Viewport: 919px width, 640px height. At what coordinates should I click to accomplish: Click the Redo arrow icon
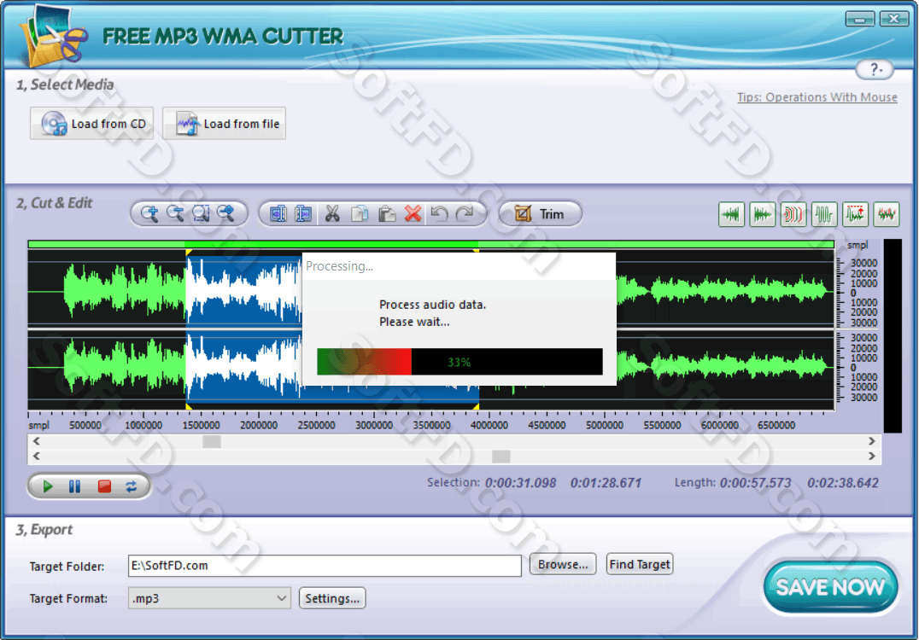(x=465, y=214)
